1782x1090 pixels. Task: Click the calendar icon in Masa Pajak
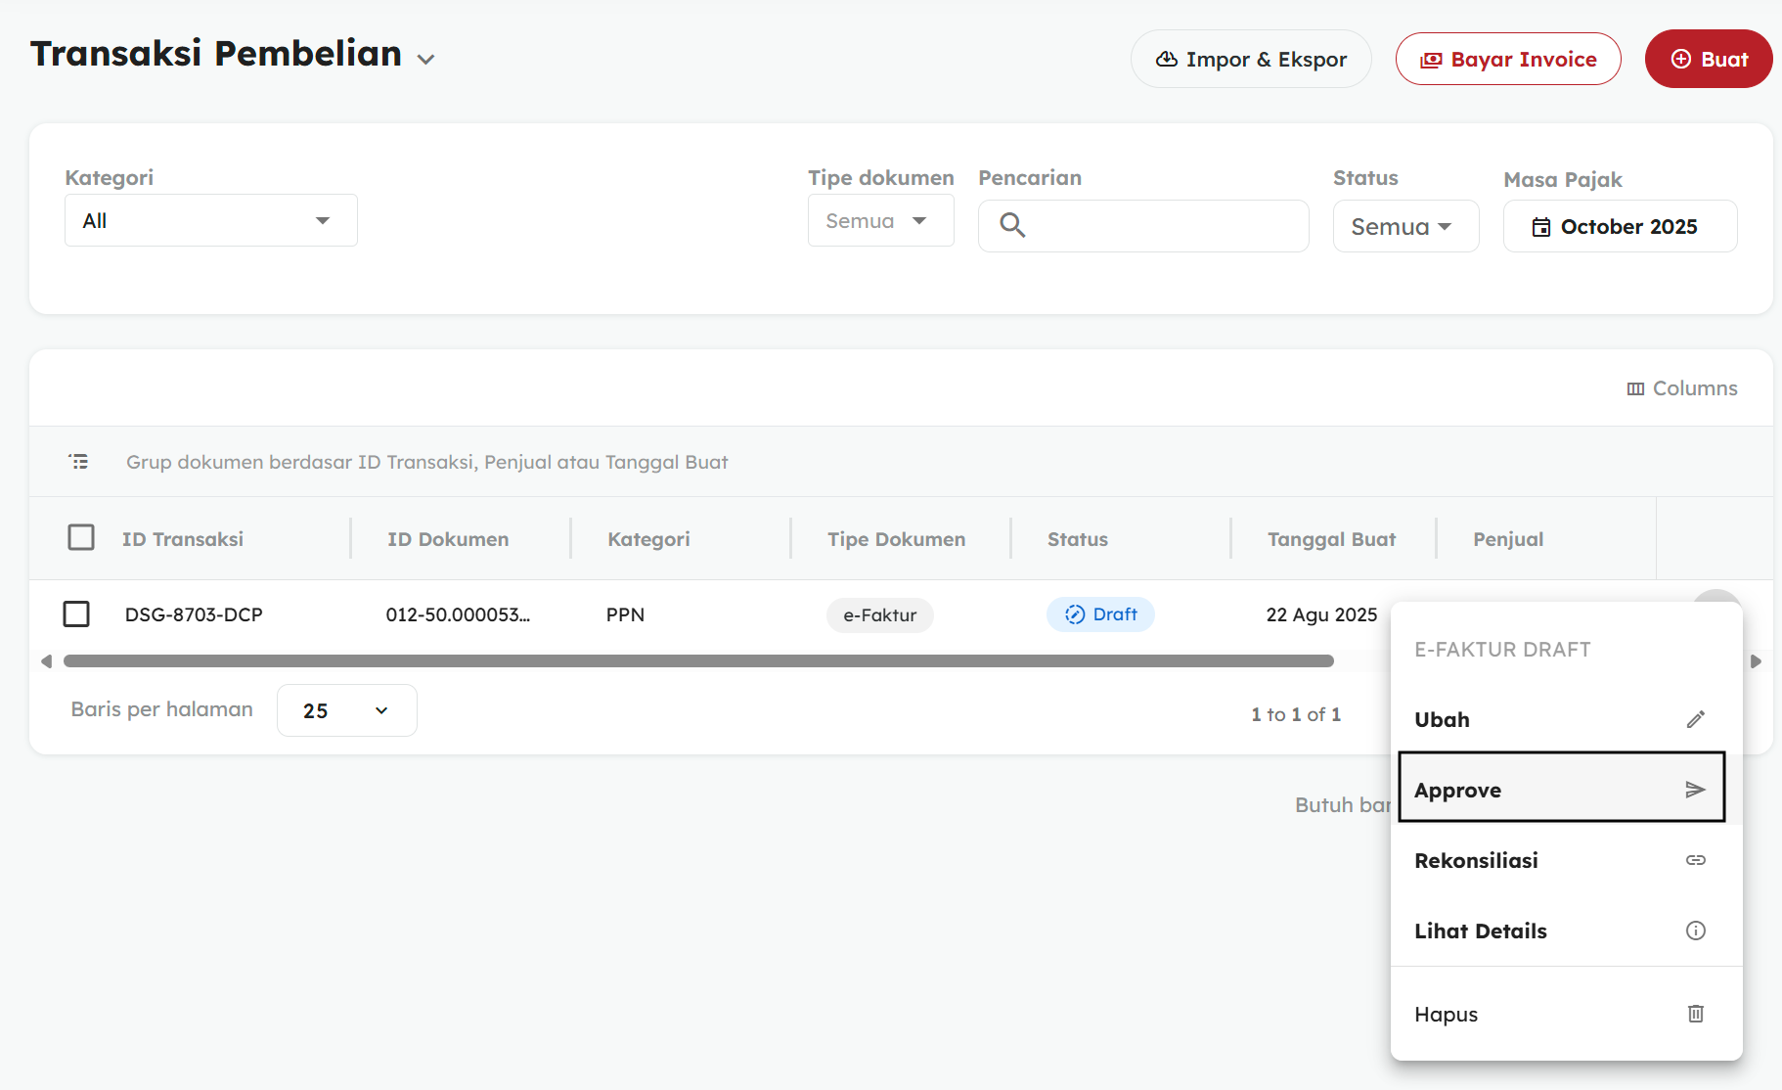coord(1541,227)
